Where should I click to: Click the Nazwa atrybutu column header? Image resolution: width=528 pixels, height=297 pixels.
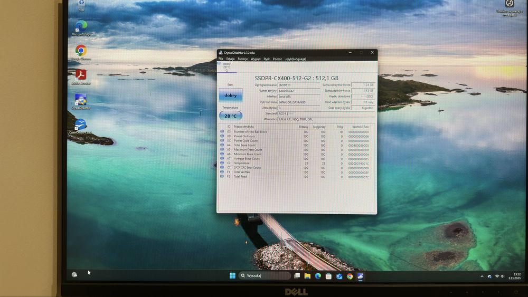pos(244,127)
